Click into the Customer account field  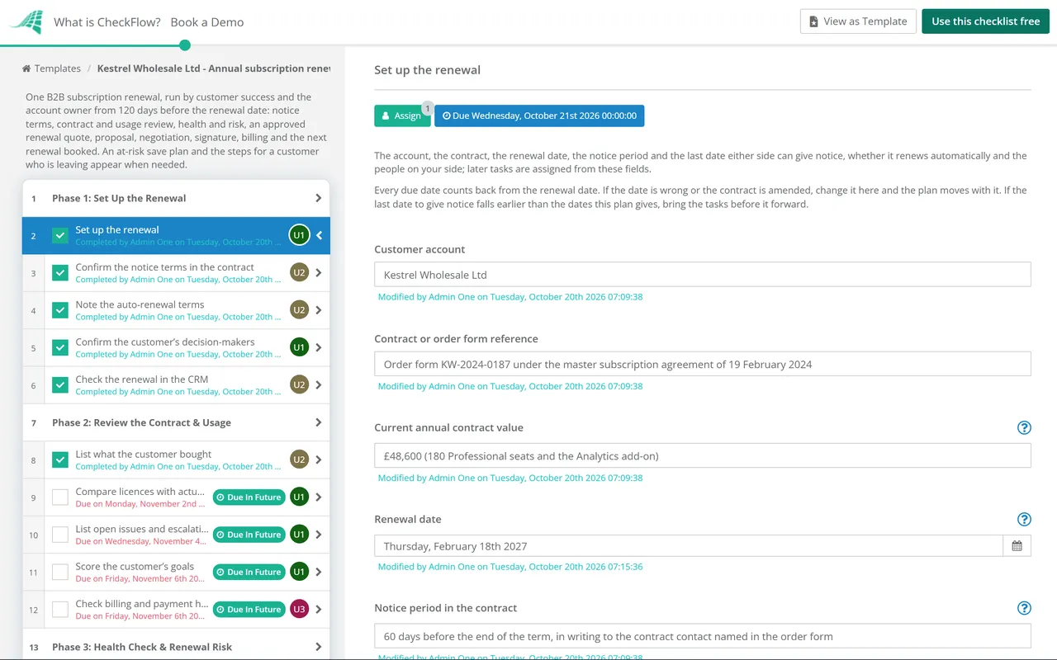(x=702, y=275)
